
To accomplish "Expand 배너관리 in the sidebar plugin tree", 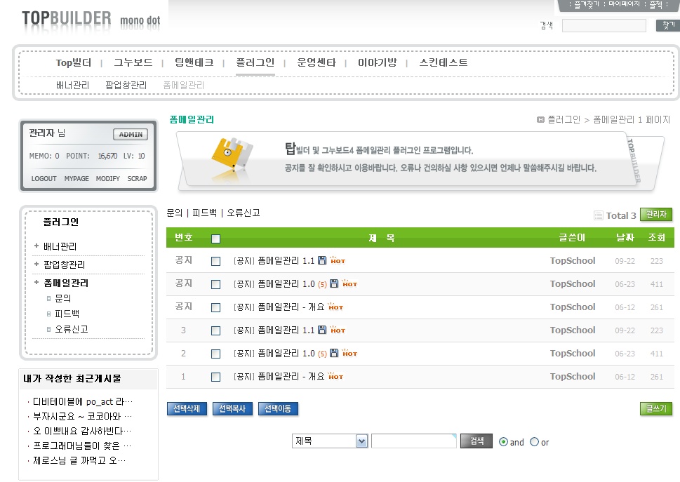I will (36, 246).
